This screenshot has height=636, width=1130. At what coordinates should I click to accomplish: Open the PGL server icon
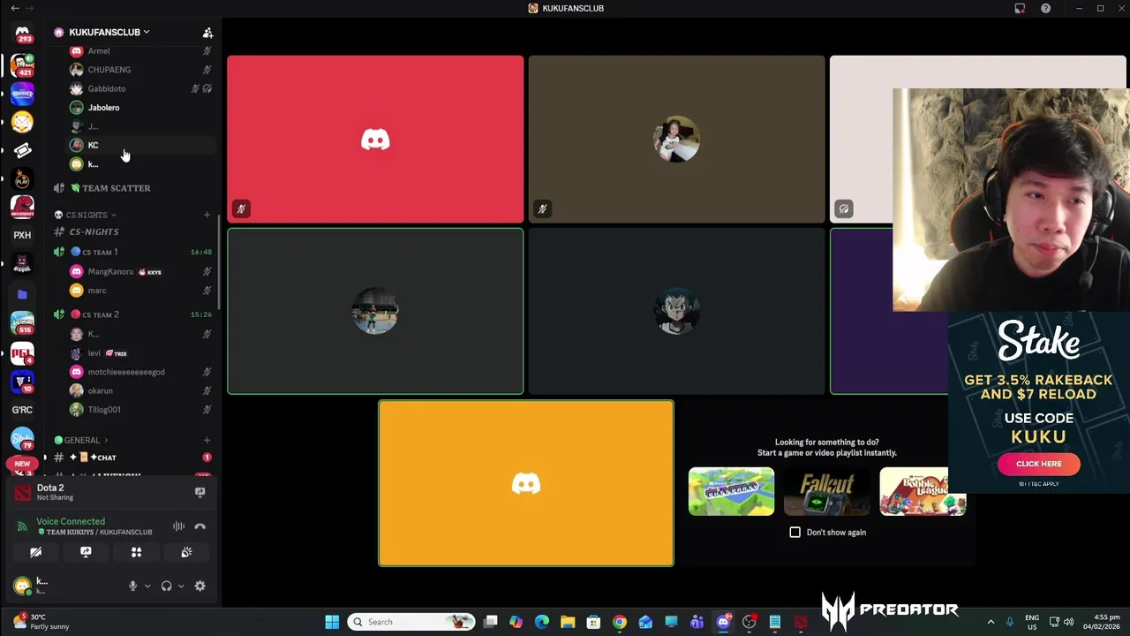22,352
